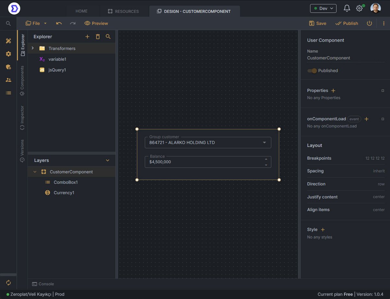This screenshot has width=390, height=299.
Task: Open the Group customer combo box
Action: pos(208,143)
